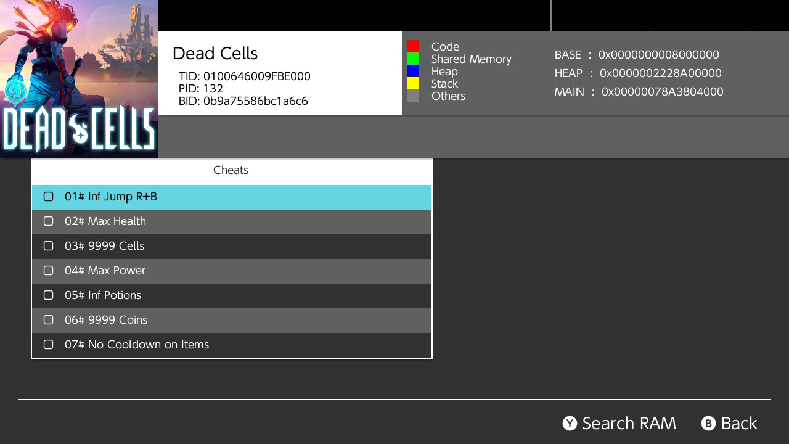789x444 pixels.
Task: Click the blue Heap legend swatch
Action: [413, 71]
